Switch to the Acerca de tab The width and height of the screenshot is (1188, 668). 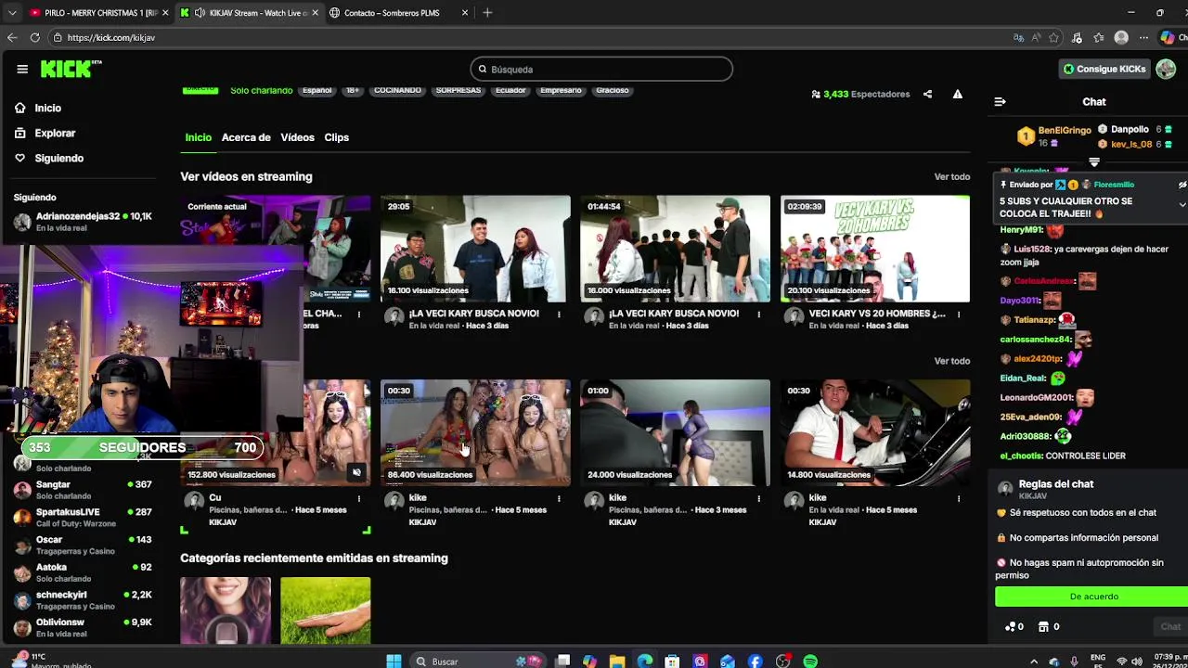point(246,137)
